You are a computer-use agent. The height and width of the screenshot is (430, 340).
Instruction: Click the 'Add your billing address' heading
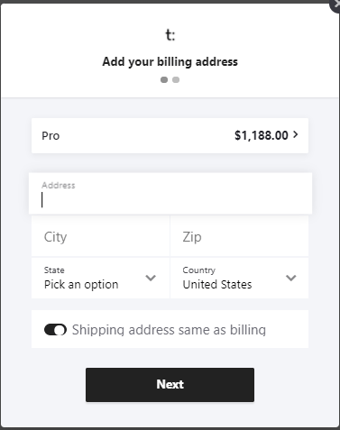coord(170,62)
